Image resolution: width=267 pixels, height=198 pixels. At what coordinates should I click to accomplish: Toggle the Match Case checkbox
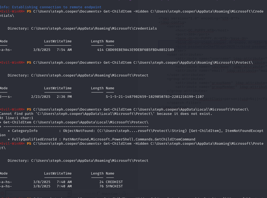[x=99, y=193]
